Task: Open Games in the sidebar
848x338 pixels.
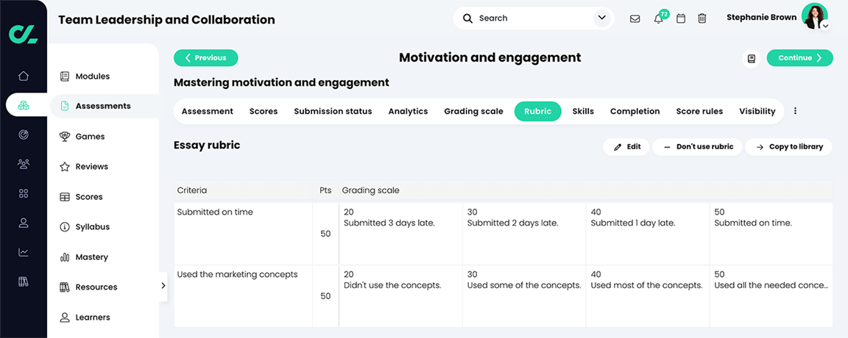Action: pos(90,137)
